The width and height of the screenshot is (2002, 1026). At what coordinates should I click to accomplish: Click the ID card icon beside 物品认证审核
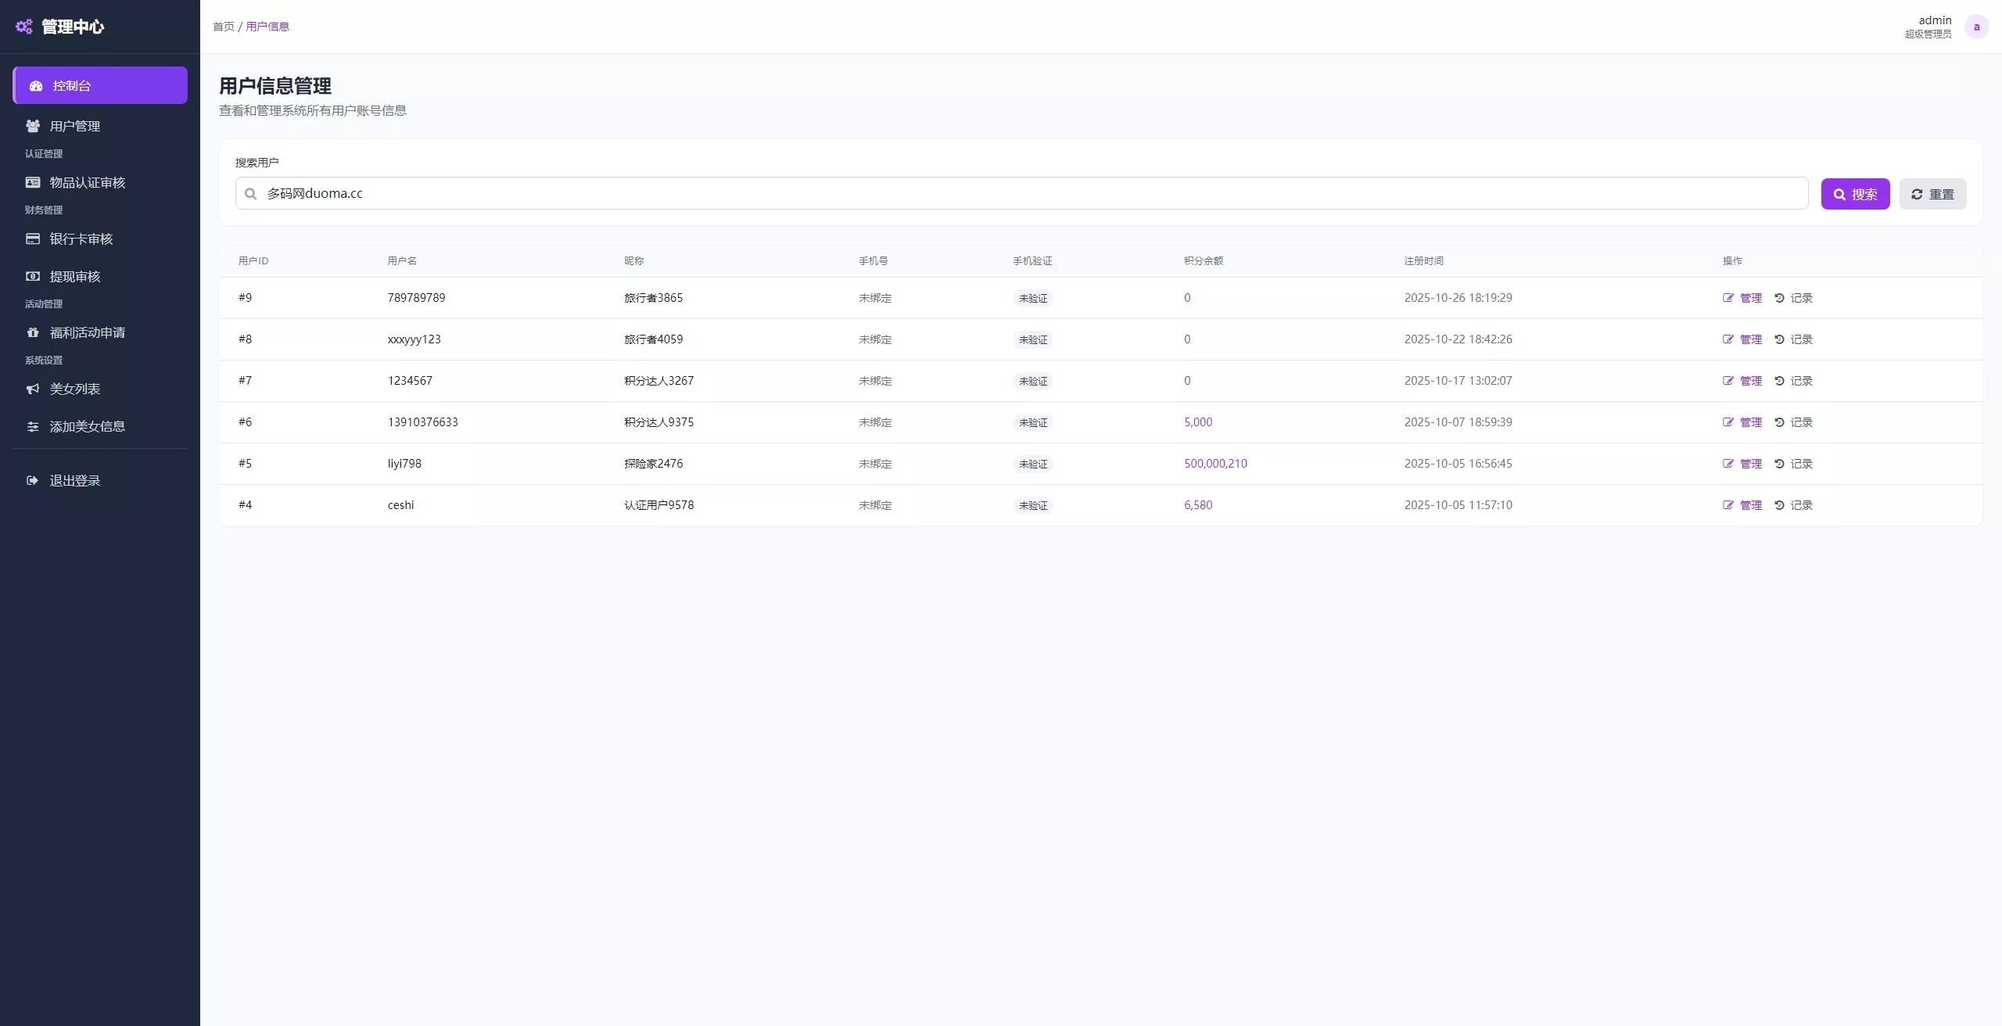click(x=32, y=182)
